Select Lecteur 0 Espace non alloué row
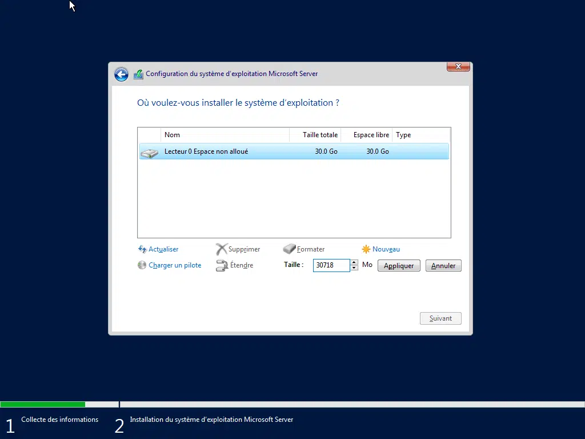Screen dimensions: 585x439 tap(294, 151)
